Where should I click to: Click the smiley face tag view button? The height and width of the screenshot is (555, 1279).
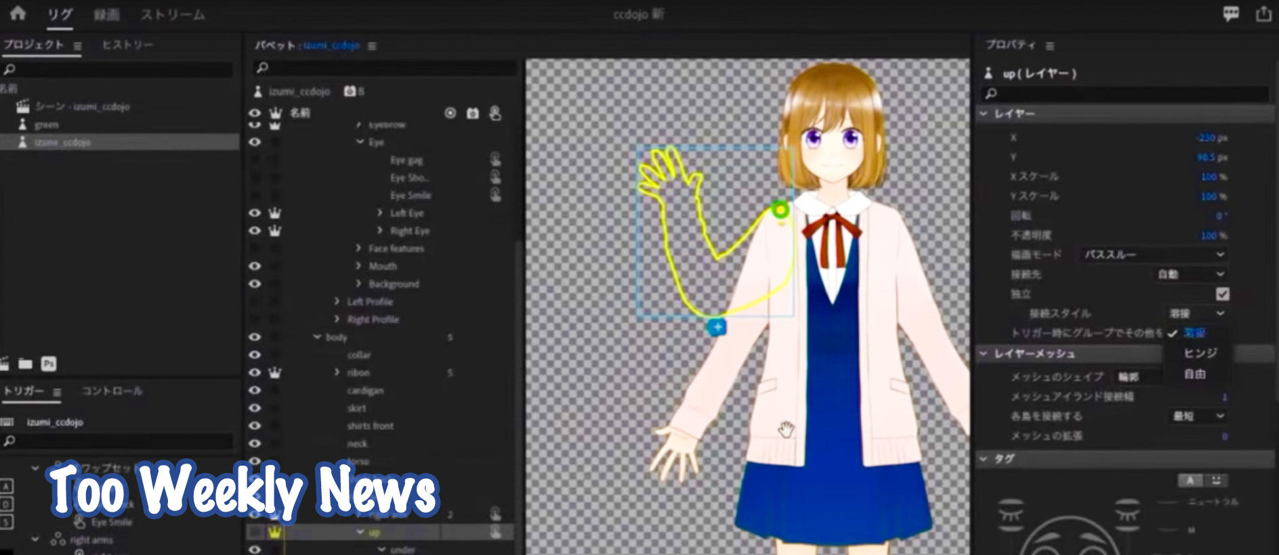point(1216,481)
